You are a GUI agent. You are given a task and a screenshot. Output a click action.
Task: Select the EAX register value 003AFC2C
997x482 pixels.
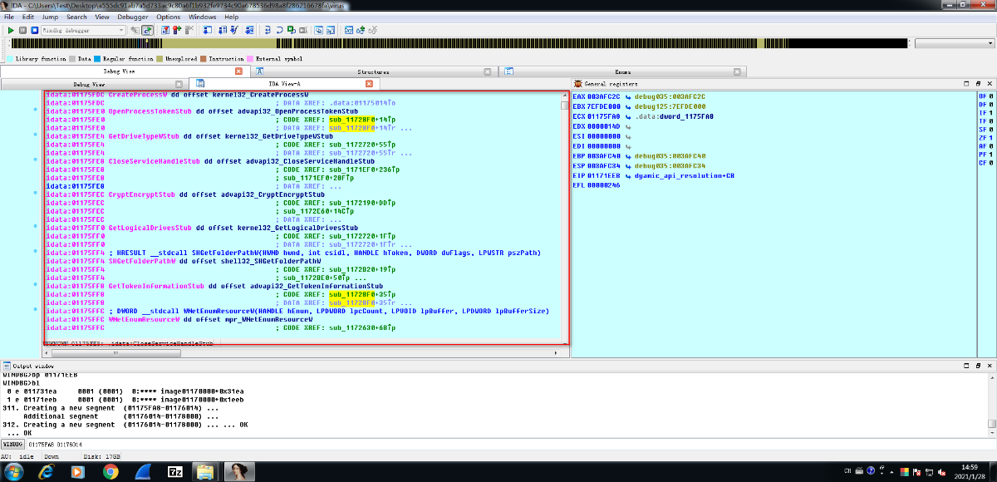pos(605,96)
